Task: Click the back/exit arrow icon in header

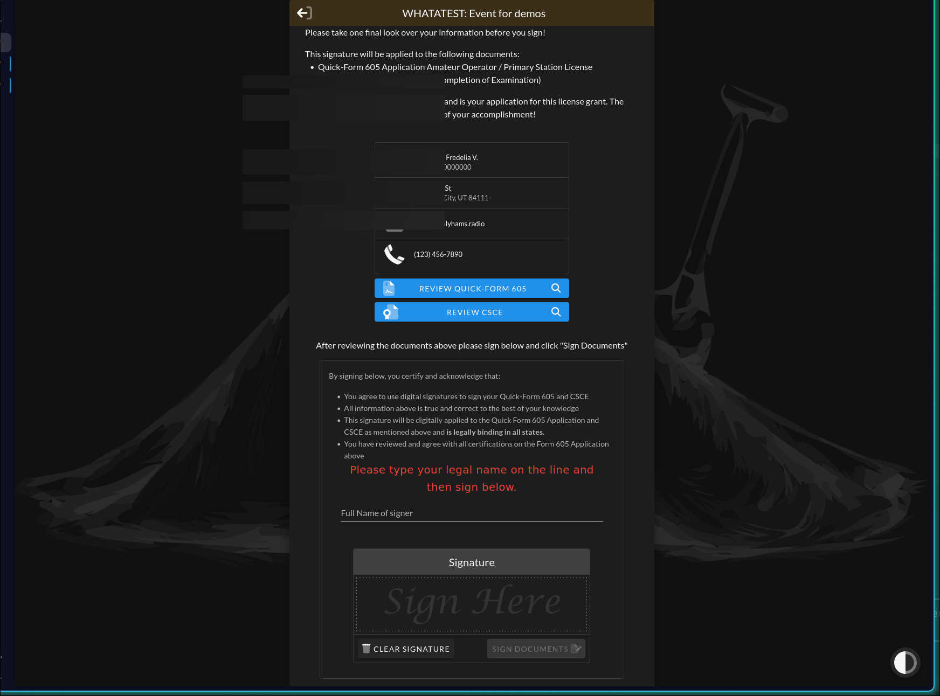Action: tap(305, 13)
